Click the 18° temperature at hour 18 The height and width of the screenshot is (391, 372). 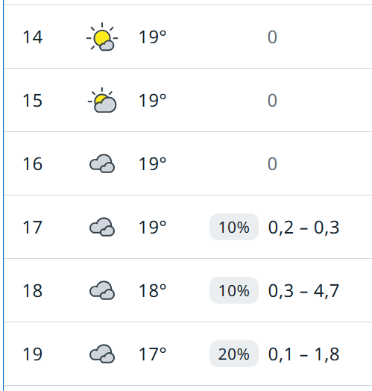pyautogui.click(x=152, y=291)
